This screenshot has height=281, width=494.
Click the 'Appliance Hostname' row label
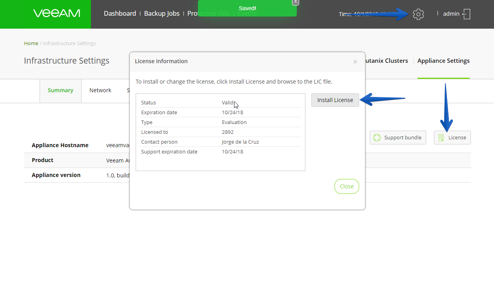tap(60, 145)
